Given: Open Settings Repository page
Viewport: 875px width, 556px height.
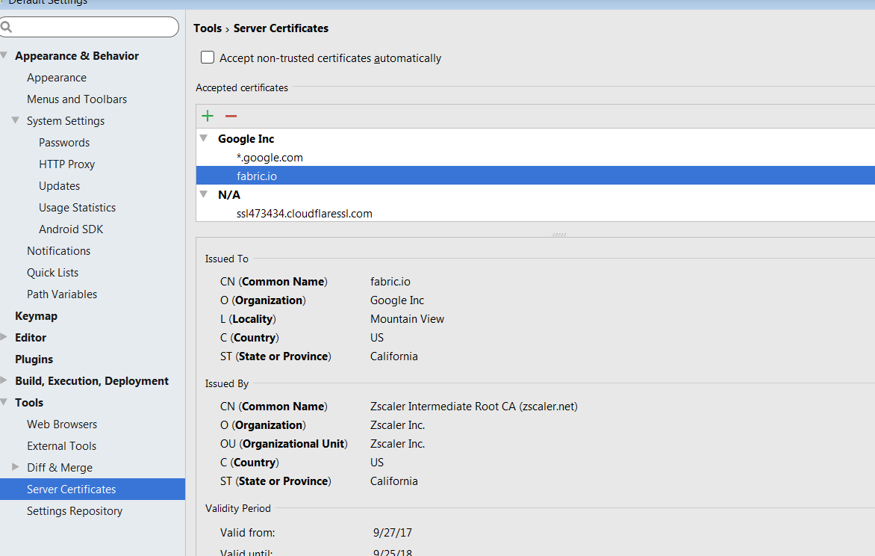Looking at the screenshot, I should tap(75, 510).
